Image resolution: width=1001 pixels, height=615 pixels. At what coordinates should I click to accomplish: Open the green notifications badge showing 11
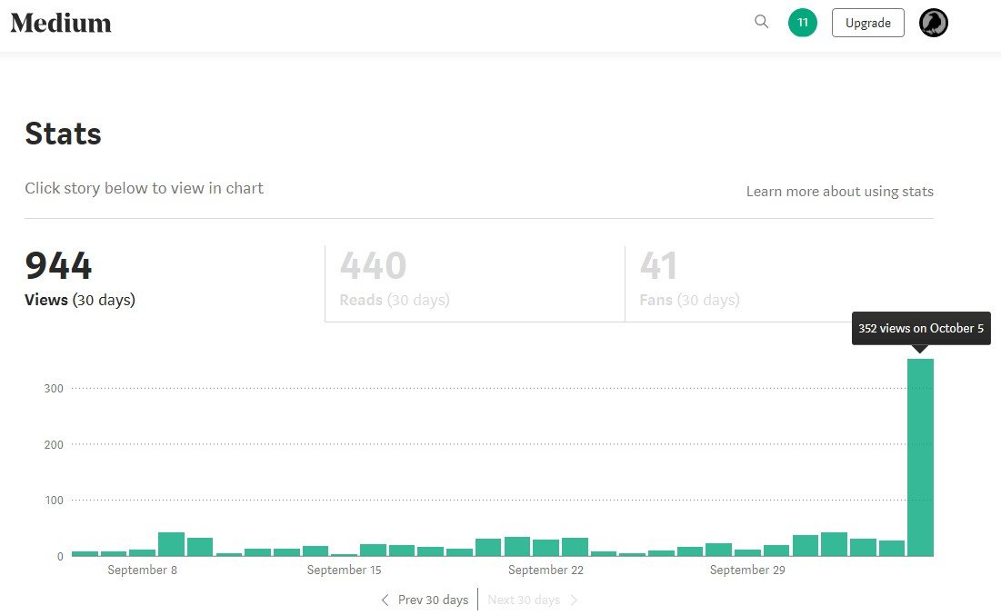click(x=803, y=23)
